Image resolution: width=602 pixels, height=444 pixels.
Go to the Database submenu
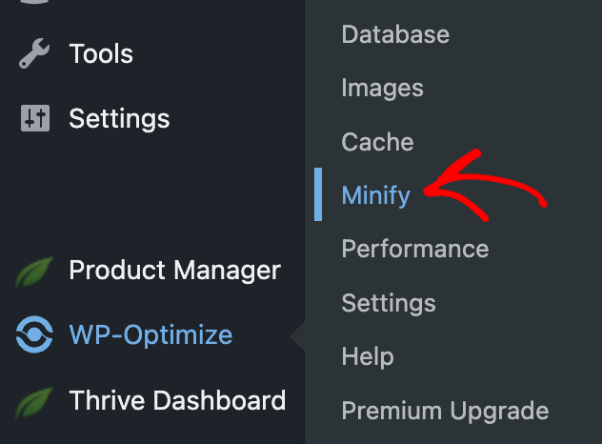point(395,34)
